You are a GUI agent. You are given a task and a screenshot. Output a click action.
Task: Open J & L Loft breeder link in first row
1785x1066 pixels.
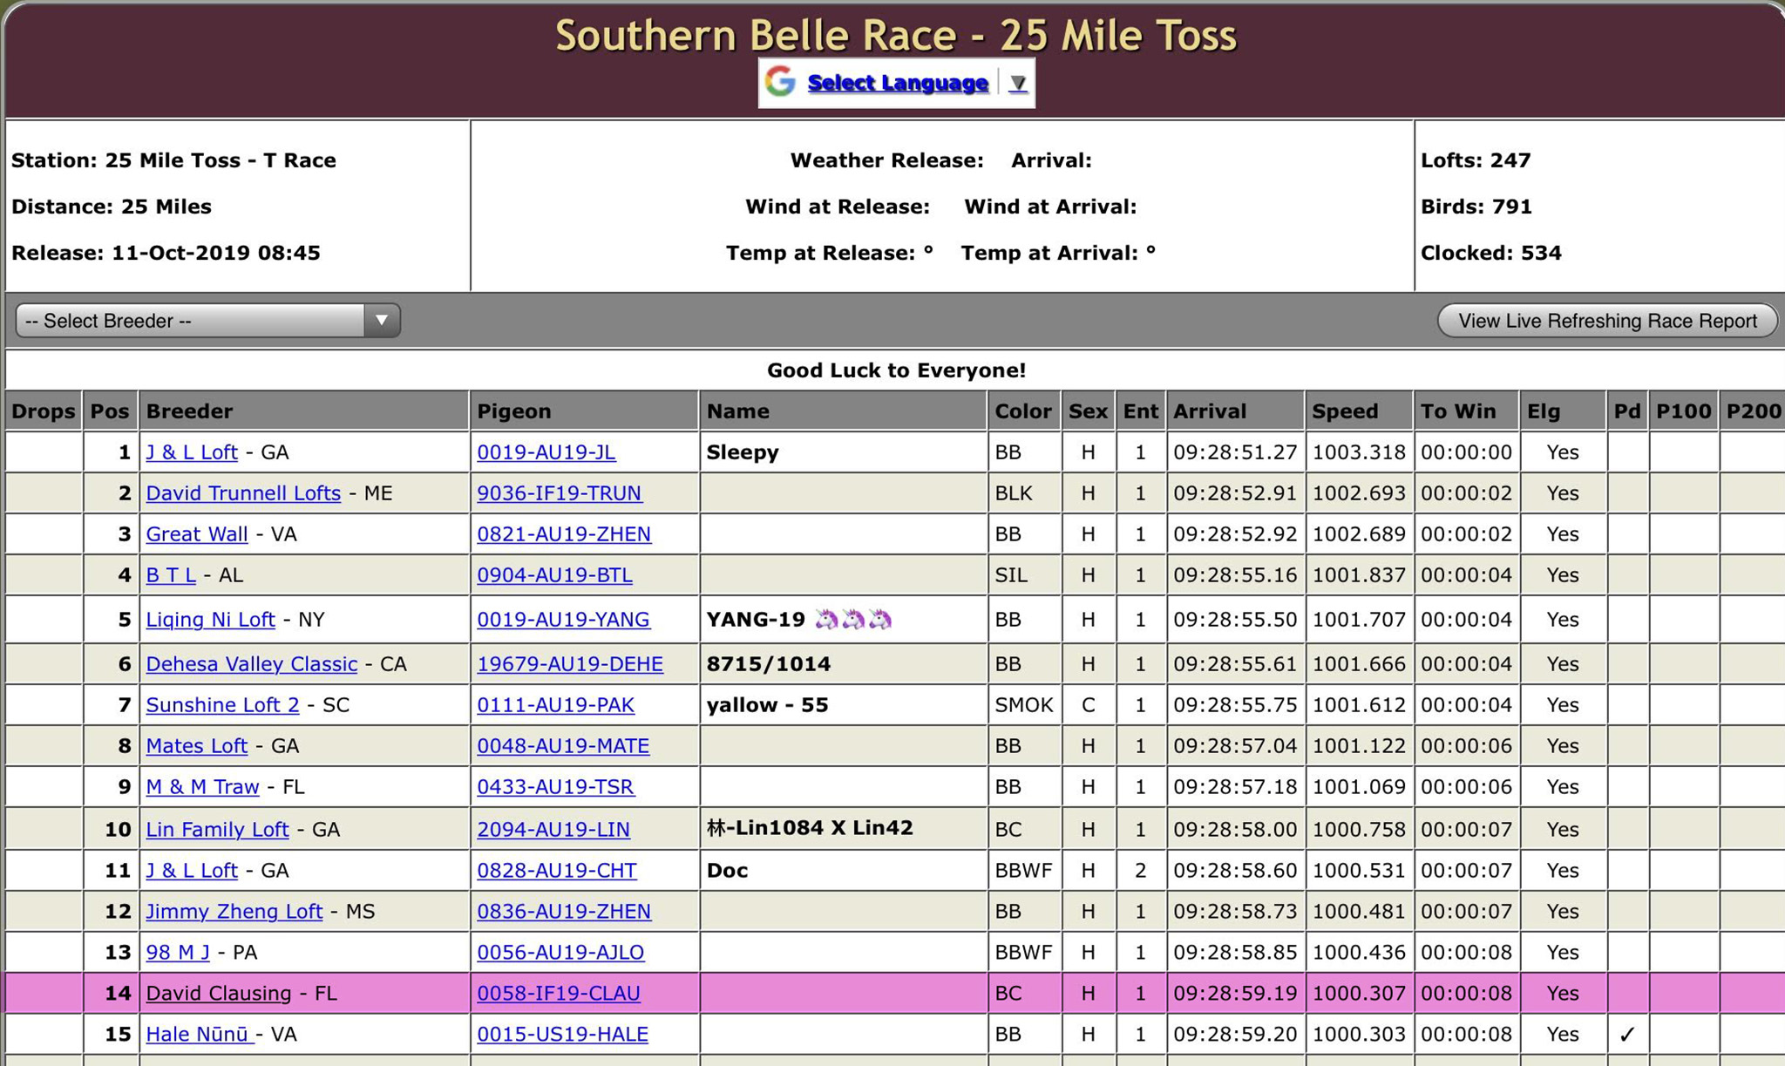pos(191,452)
